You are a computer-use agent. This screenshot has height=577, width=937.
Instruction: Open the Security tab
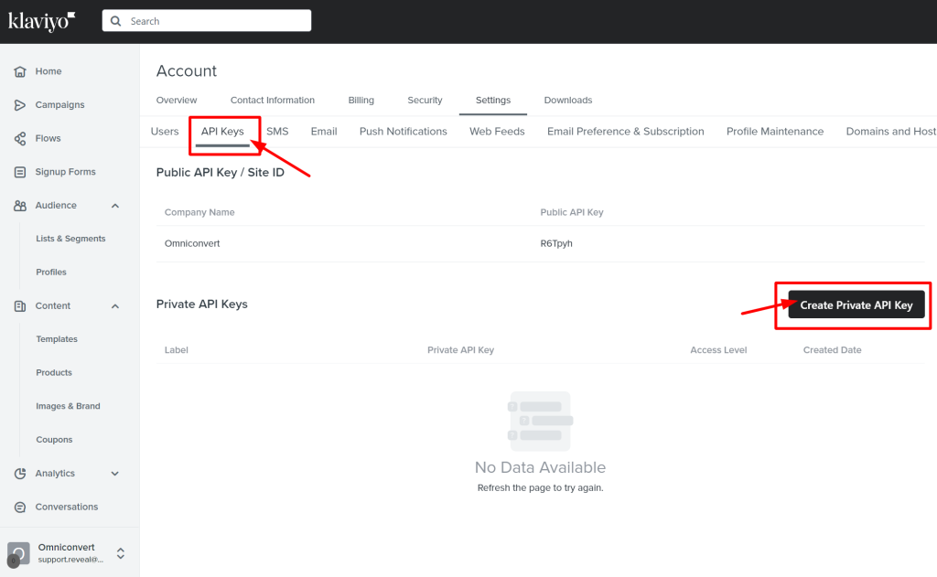click(x=425, y=101)
